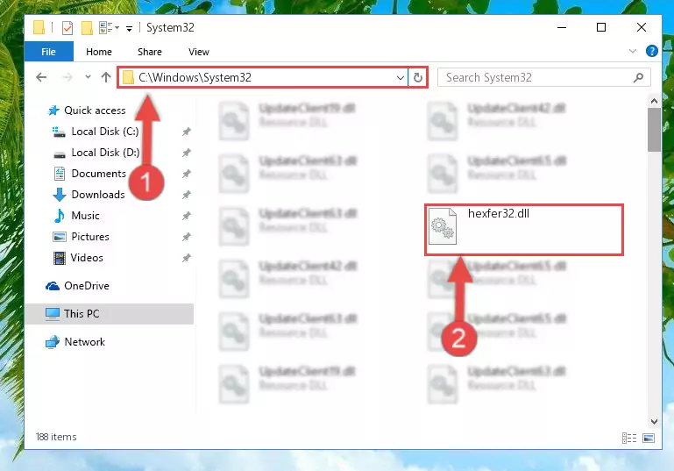The image size is (674, 471).
Task: Click the vertical scrollbar thumb
Action: click(654, 130)
